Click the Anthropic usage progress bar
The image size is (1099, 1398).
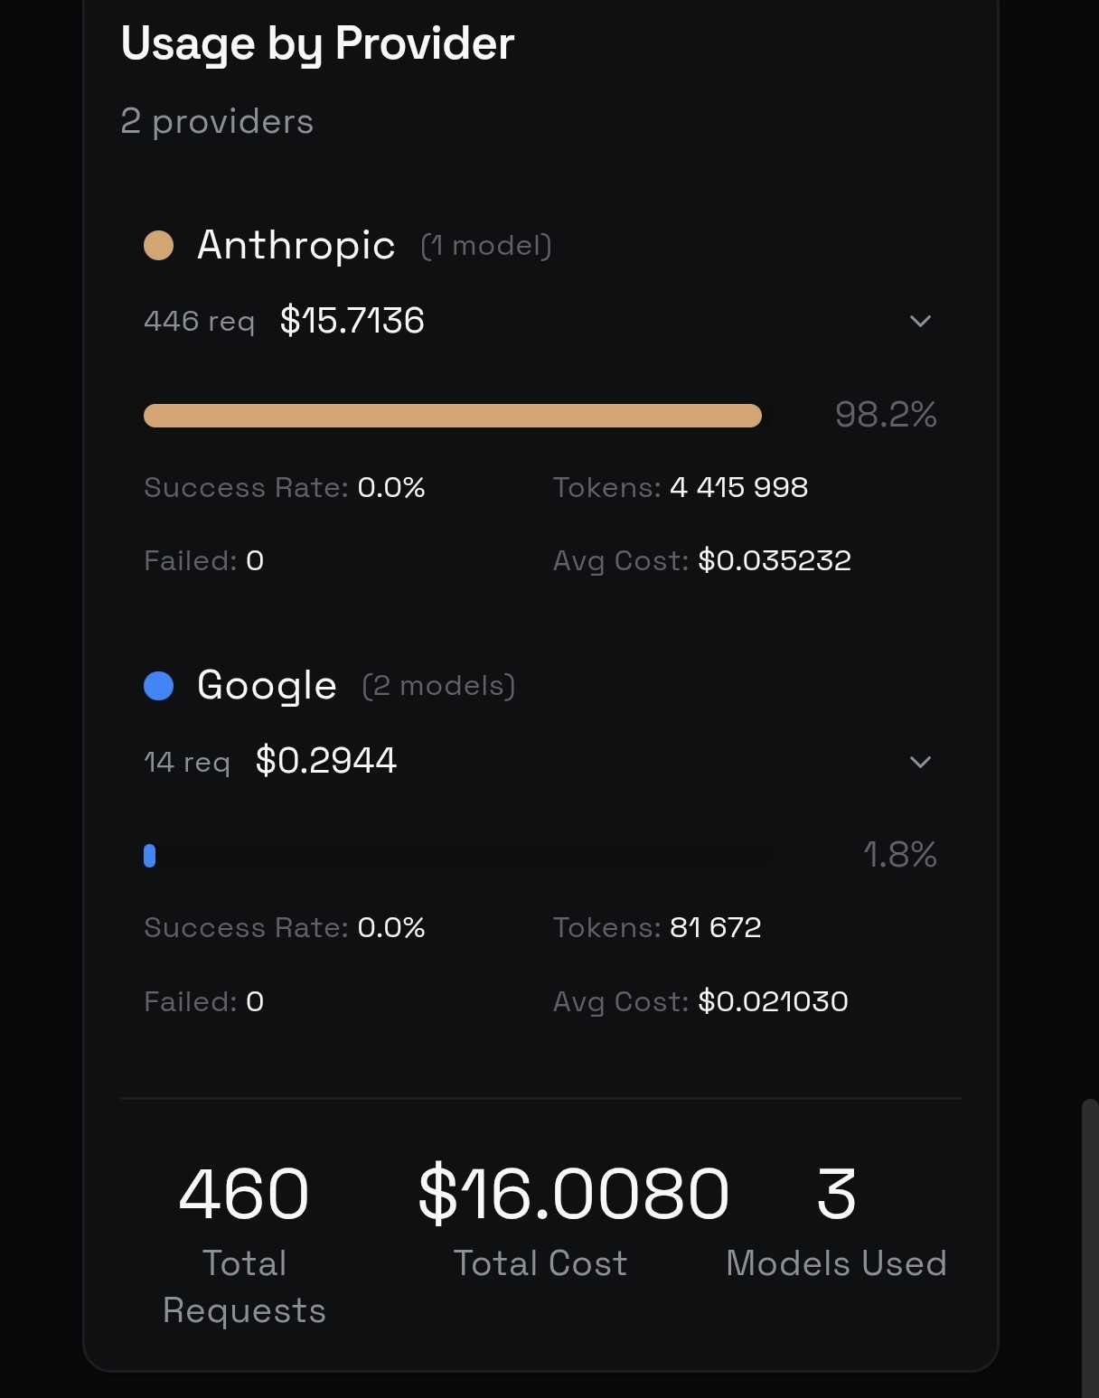click(452, 416)
